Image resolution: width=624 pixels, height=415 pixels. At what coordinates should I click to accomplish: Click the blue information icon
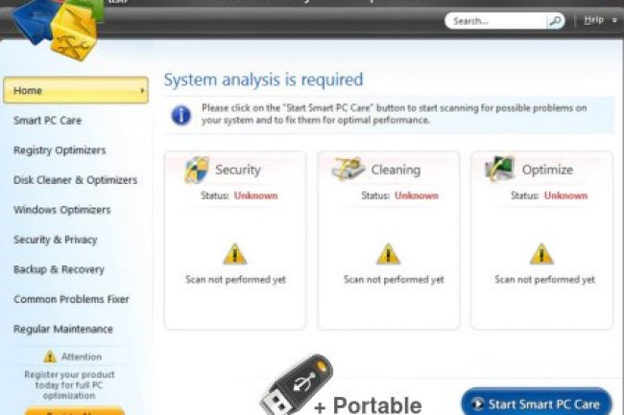click(181, 116)
